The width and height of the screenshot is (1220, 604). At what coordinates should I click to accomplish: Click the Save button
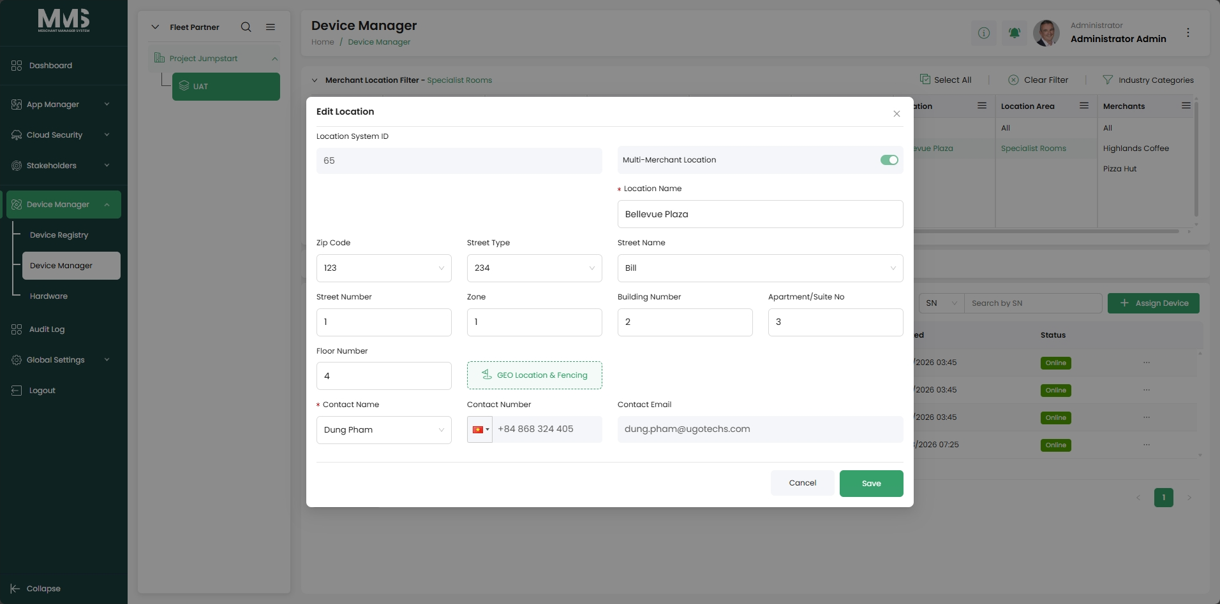tap(871, 484)
